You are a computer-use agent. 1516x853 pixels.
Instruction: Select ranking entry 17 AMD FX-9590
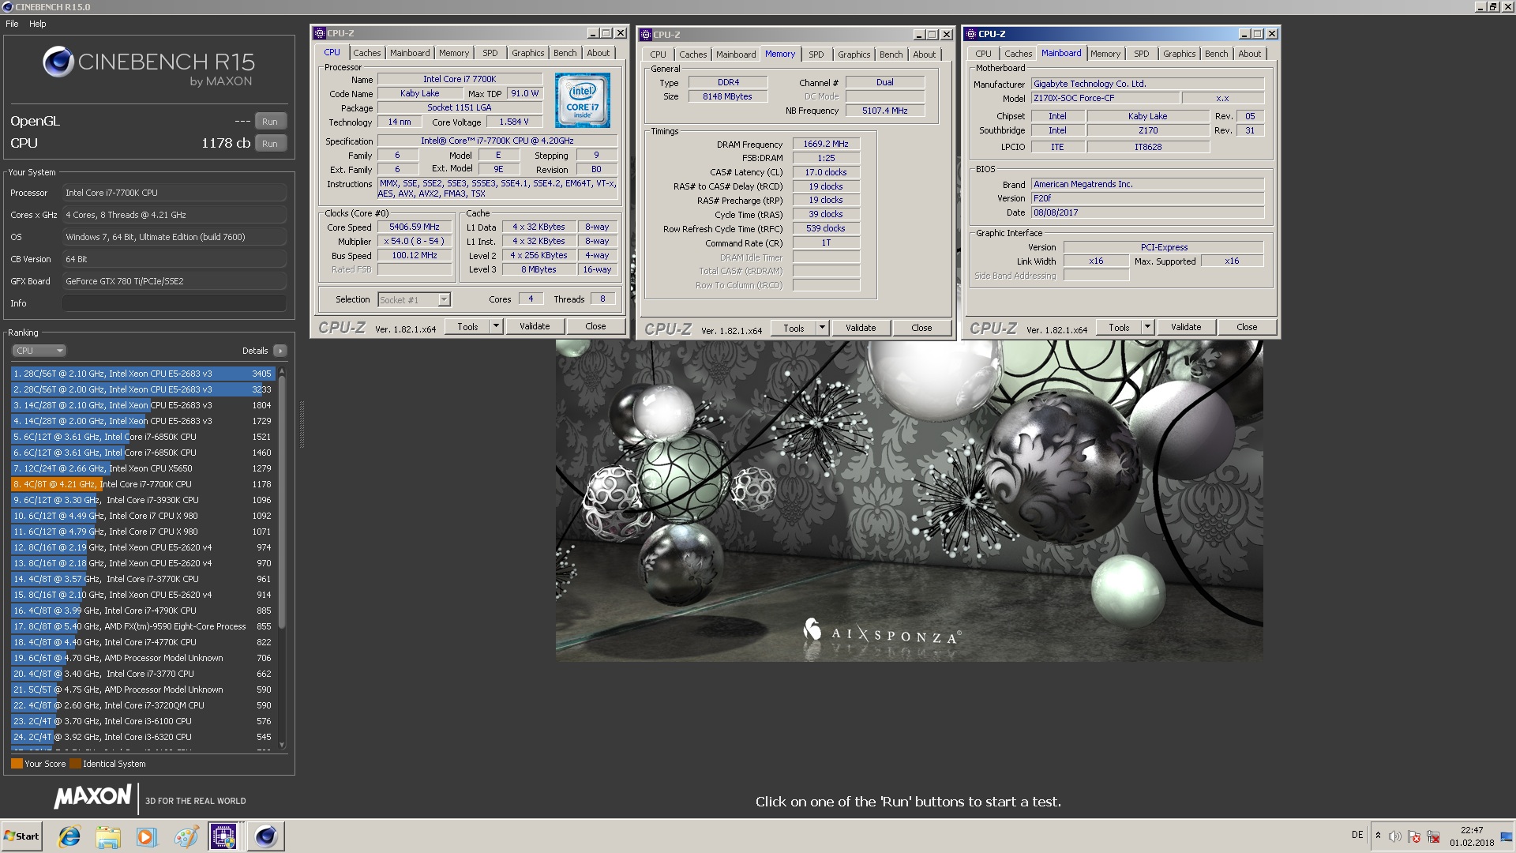(142, 626)
